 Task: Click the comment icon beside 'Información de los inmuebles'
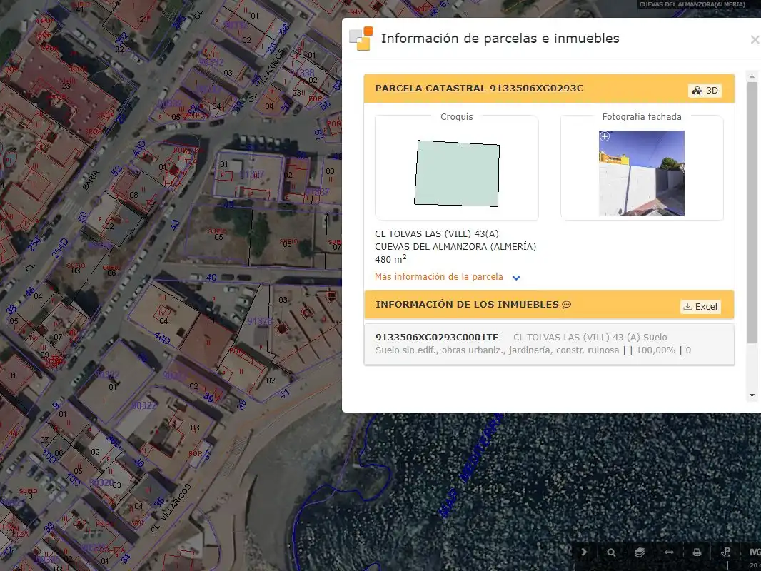(x=566, y=305)
